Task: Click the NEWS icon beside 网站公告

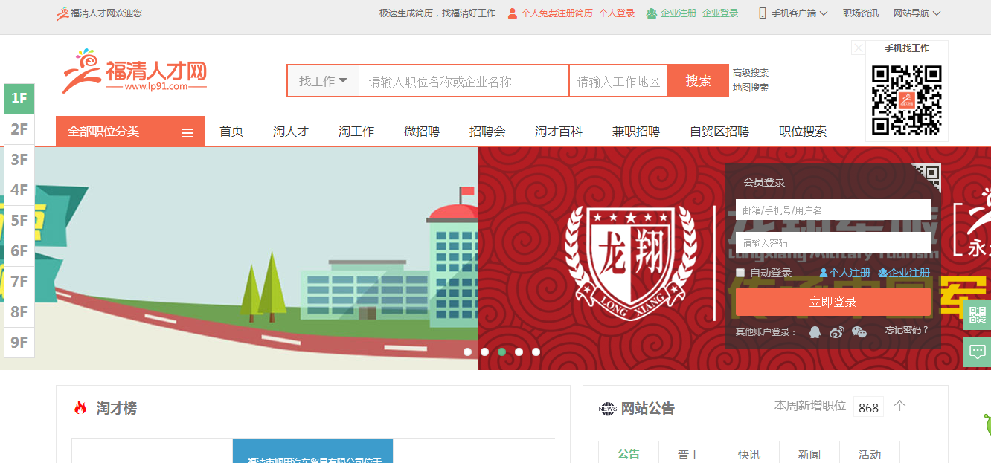Action: click(x=608, y=409)
